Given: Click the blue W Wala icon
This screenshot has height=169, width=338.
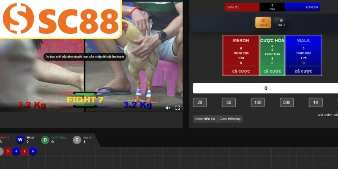Looking at the screenshot, I should click(x=20, y=140).
